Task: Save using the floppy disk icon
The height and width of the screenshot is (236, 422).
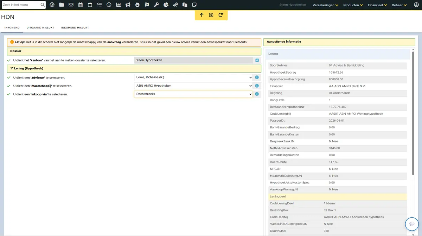Action: pyautogui.click(x=211, y=15)
